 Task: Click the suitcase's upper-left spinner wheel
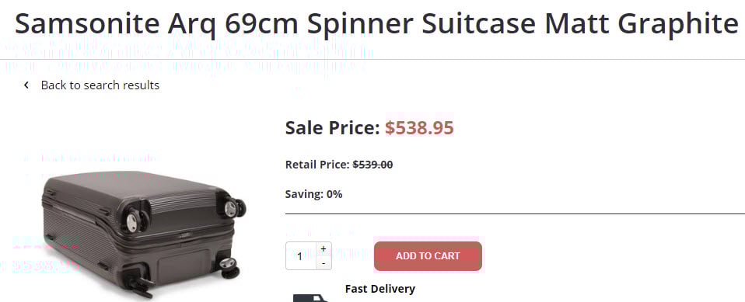click(x=135, y=221)
